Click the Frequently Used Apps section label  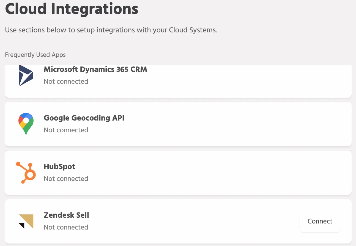(x=35, y=55)
